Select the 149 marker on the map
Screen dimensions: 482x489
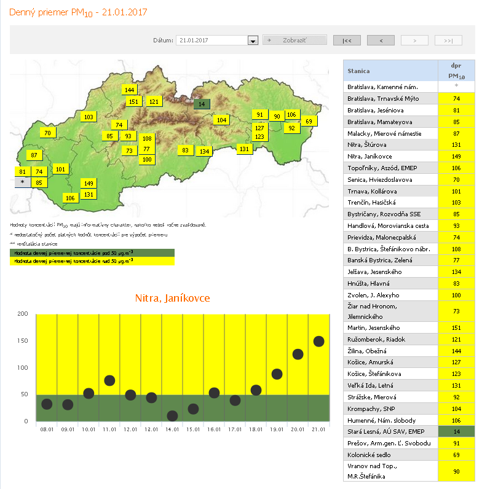click(x=89, y=183)
